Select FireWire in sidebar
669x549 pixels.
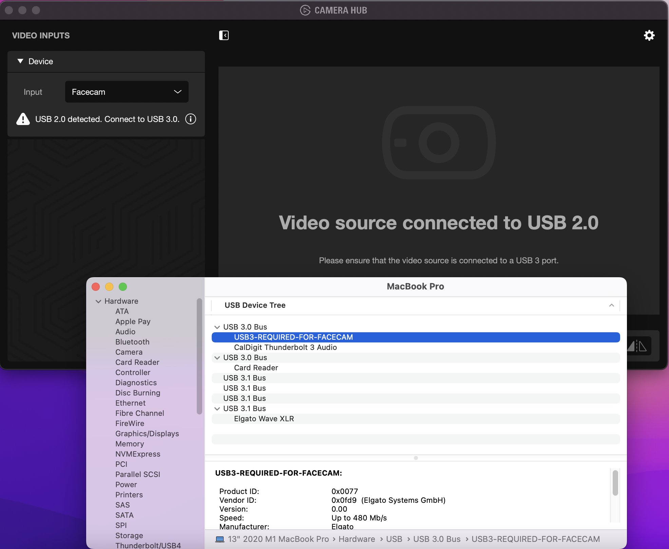[x=130, y=423]
